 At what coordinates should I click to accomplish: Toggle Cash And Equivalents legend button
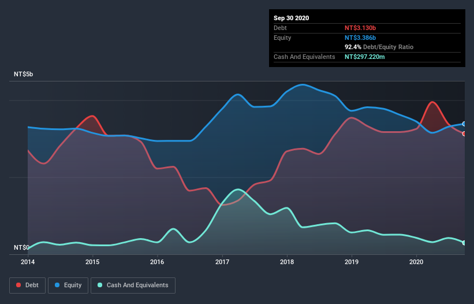[133, 286]
